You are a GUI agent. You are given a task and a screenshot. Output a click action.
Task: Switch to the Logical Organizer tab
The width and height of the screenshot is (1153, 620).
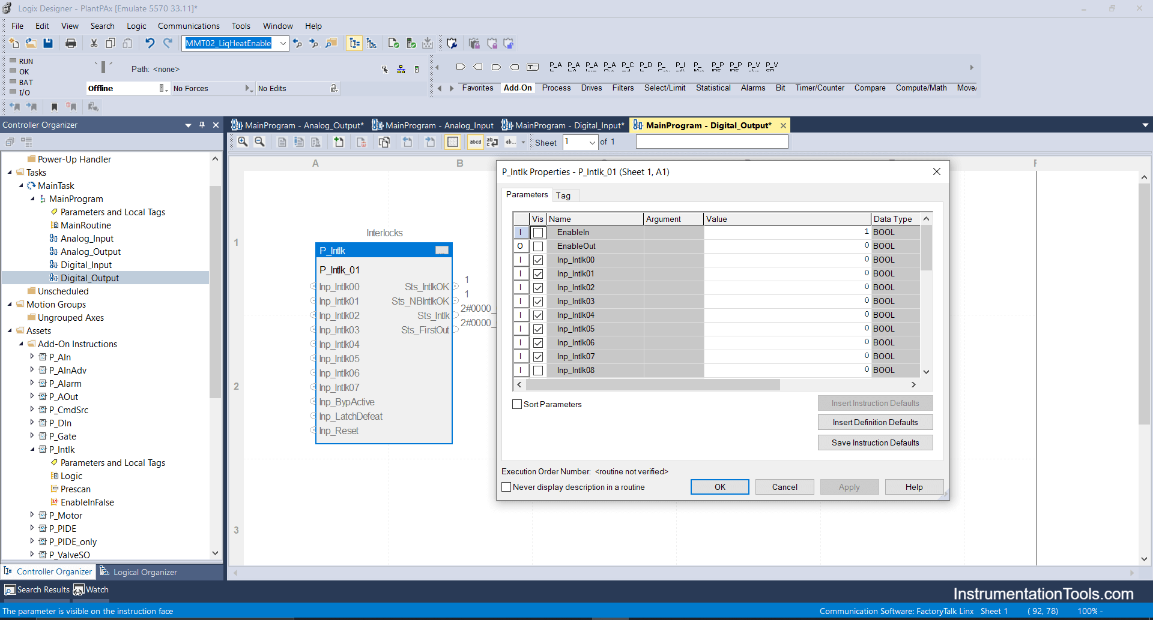(x=138, y=572)
